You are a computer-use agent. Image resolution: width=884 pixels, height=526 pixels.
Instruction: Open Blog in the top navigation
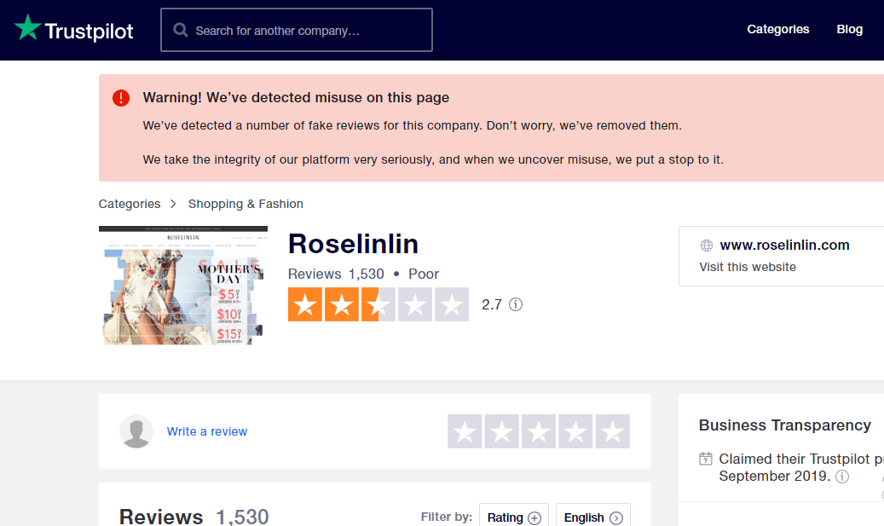coord(850,29)
